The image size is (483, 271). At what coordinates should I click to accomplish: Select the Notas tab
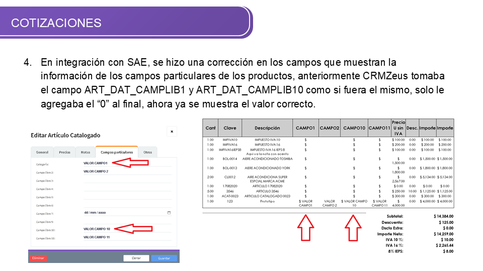pos(86,152)
